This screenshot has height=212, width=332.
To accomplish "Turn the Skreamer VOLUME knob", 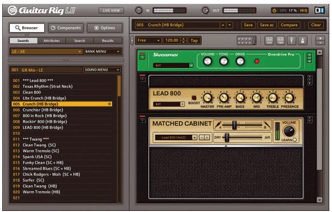I will tap(207, 61).
